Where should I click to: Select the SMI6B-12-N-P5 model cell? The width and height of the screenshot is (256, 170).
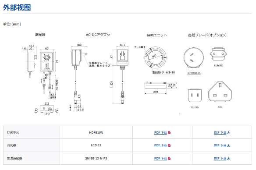pyautogui.click(x=96, y=158)
